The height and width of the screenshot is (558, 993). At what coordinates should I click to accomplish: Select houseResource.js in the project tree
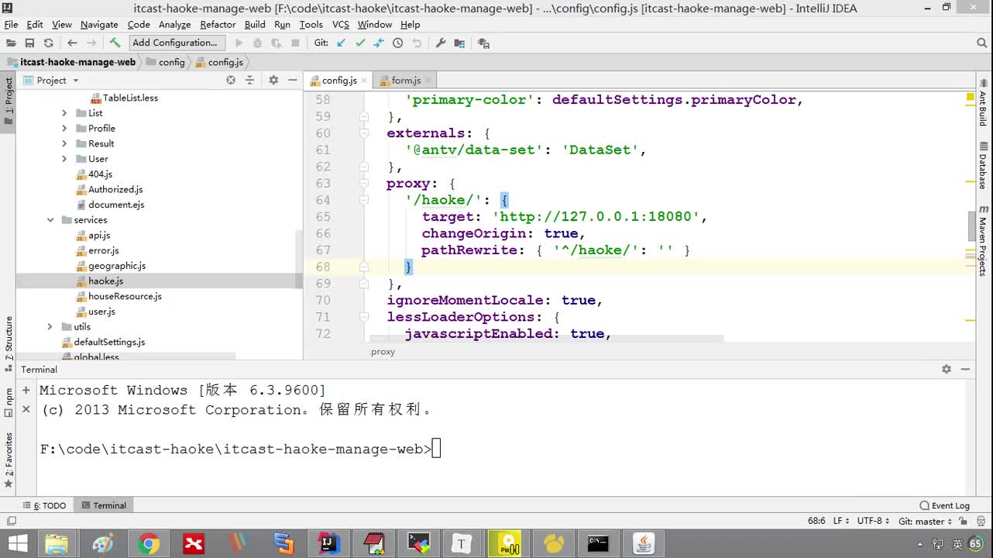tap(125, 296)
